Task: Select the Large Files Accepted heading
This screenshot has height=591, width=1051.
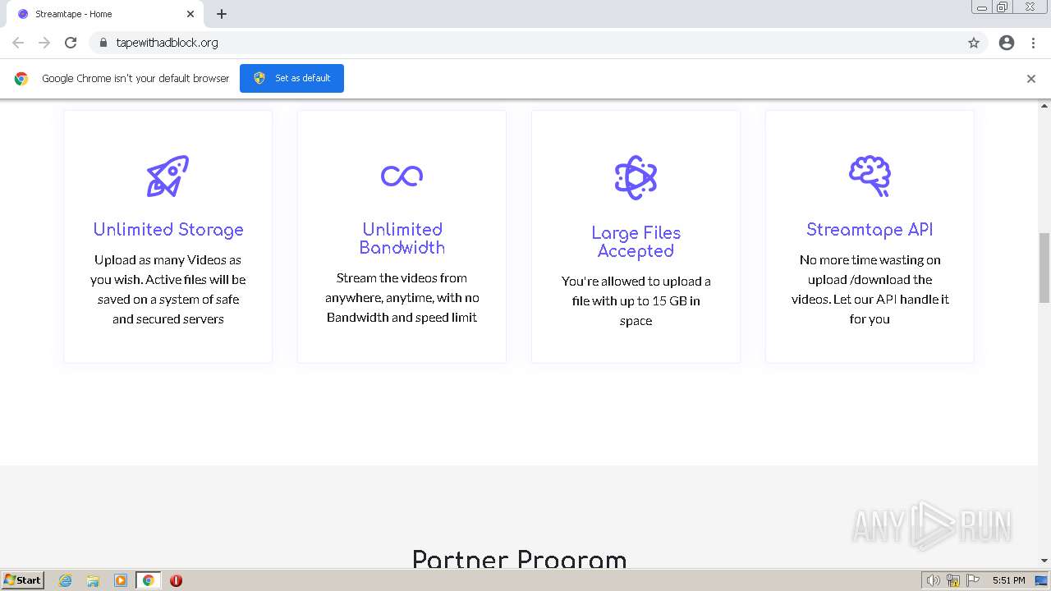Action: (636, 241)
